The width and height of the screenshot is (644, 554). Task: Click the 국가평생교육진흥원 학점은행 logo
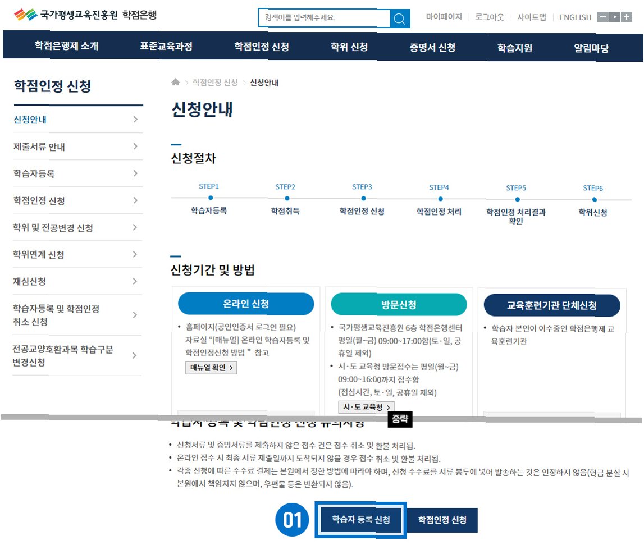(x=85, y=15)
